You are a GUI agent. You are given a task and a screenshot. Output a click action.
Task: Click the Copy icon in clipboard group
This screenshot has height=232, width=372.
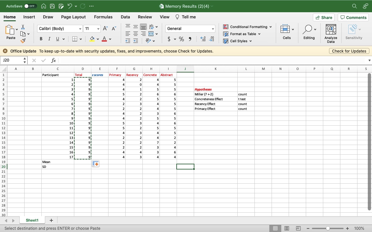23,34
